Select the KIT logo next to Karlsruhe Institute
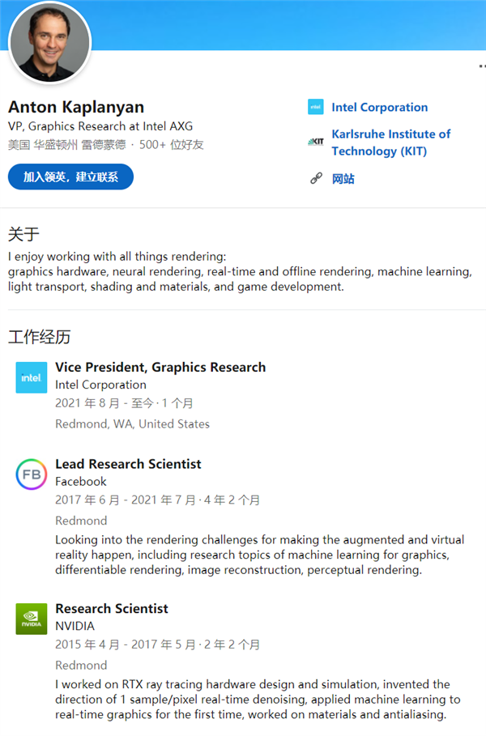The width and height of the screenshot is (486, 736). (x=315, y=140)
